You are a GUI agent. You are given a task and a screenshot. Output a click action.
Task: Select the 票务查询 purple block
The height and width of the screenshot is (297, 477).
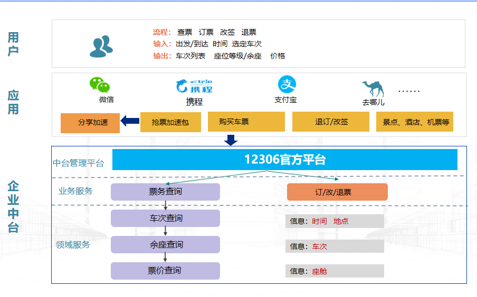click(165, 192)
